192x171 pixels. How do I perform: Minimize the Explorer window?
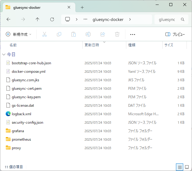click(x=157, y=5)
